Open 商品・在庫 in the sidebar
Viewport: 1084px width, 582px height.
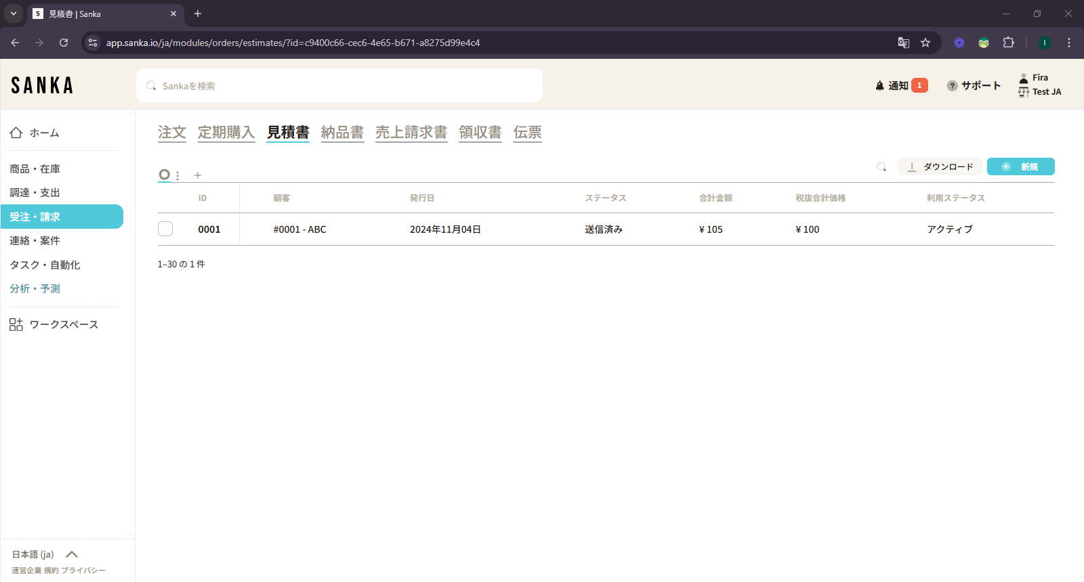[x=35, y=169]
